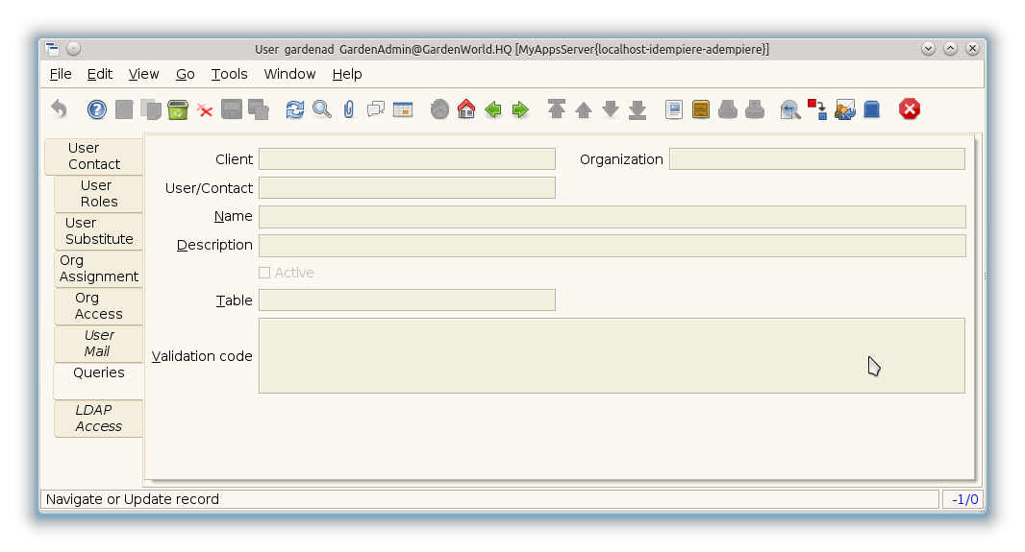1025x552 pixels.
Task: Open the LDAP Access tab
Action: 98,419
